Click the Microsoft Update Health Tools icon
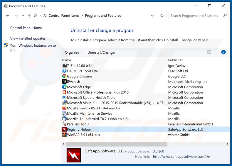 64,98
